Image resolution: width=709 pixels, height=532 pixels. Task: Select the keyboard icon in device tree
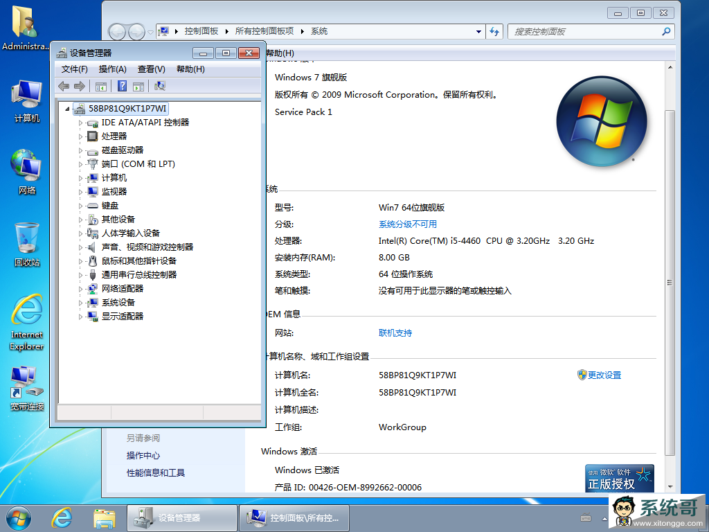click(x=93, y=206)
